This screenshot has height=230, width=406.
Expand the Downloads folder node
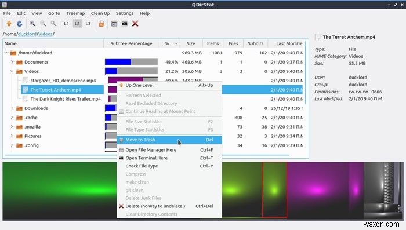pyautogui.click(x=12, y=108)
